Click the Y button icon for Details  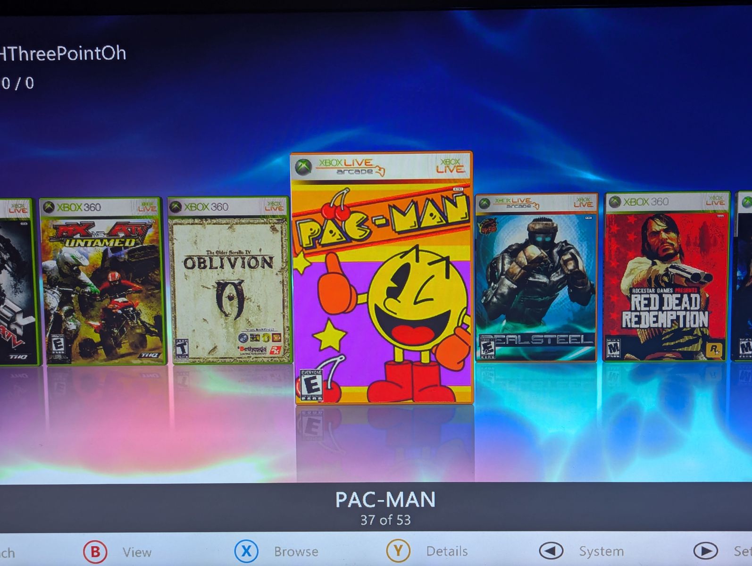(x=398, y=550)
